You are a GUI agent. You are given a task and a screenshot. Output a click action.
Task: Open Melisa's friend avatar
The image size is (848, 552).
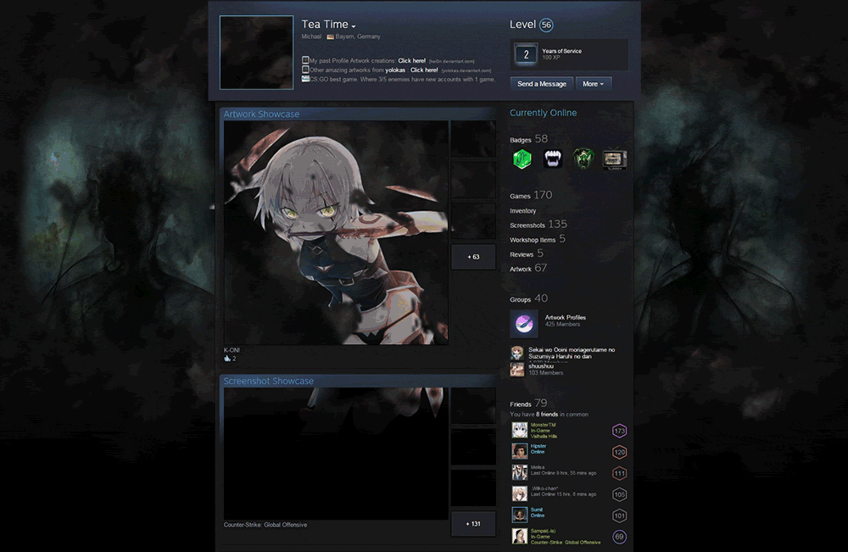[520, 472]
